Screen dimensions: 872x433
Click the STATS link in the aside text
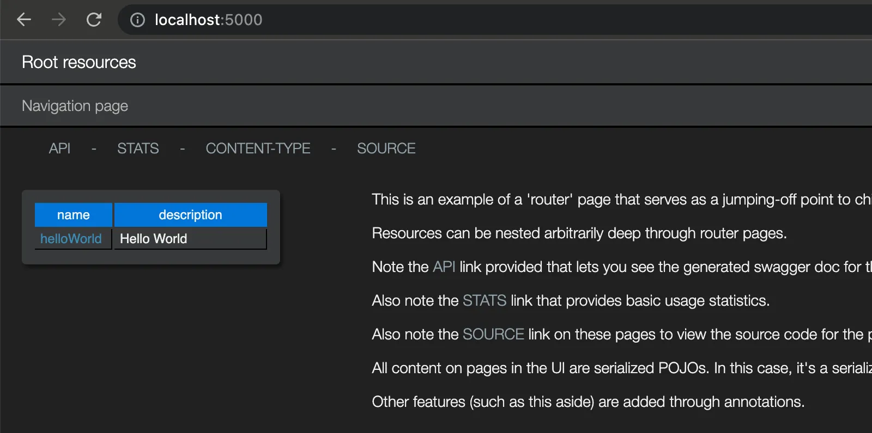coord(484,301)
